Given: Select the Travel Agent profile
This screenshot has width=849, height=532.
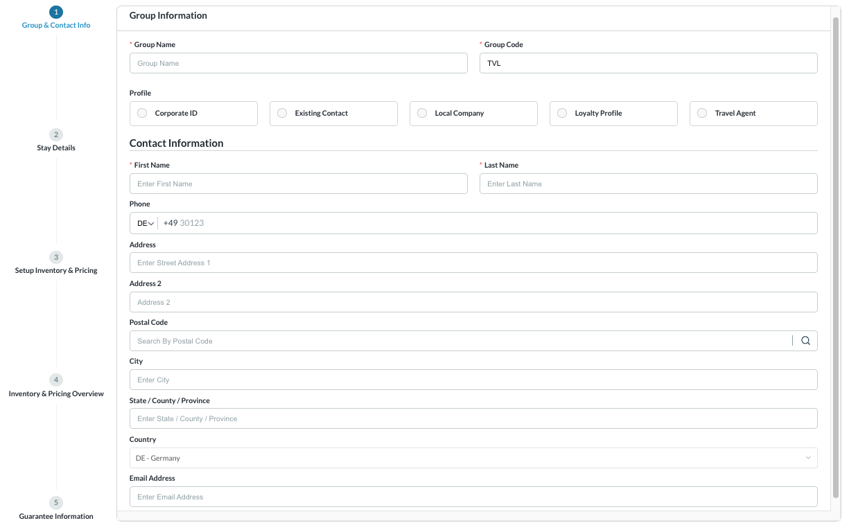Looking at the screenshot, I should point(701,112).
